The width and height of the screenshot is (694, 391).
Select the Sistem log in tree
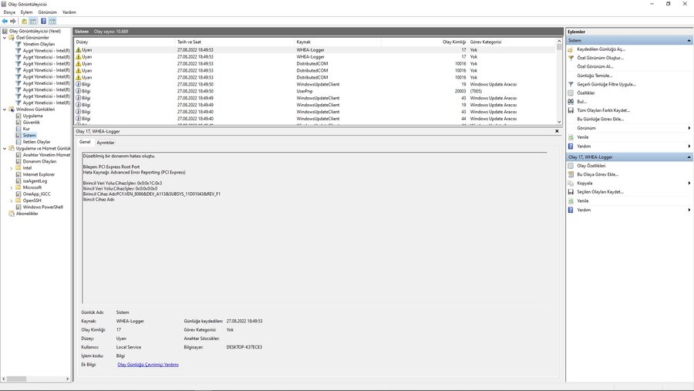point(29,136)
